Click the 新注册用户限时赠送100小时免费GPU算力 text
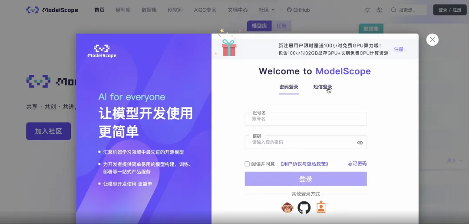469x224 pixels. [330, 46]
